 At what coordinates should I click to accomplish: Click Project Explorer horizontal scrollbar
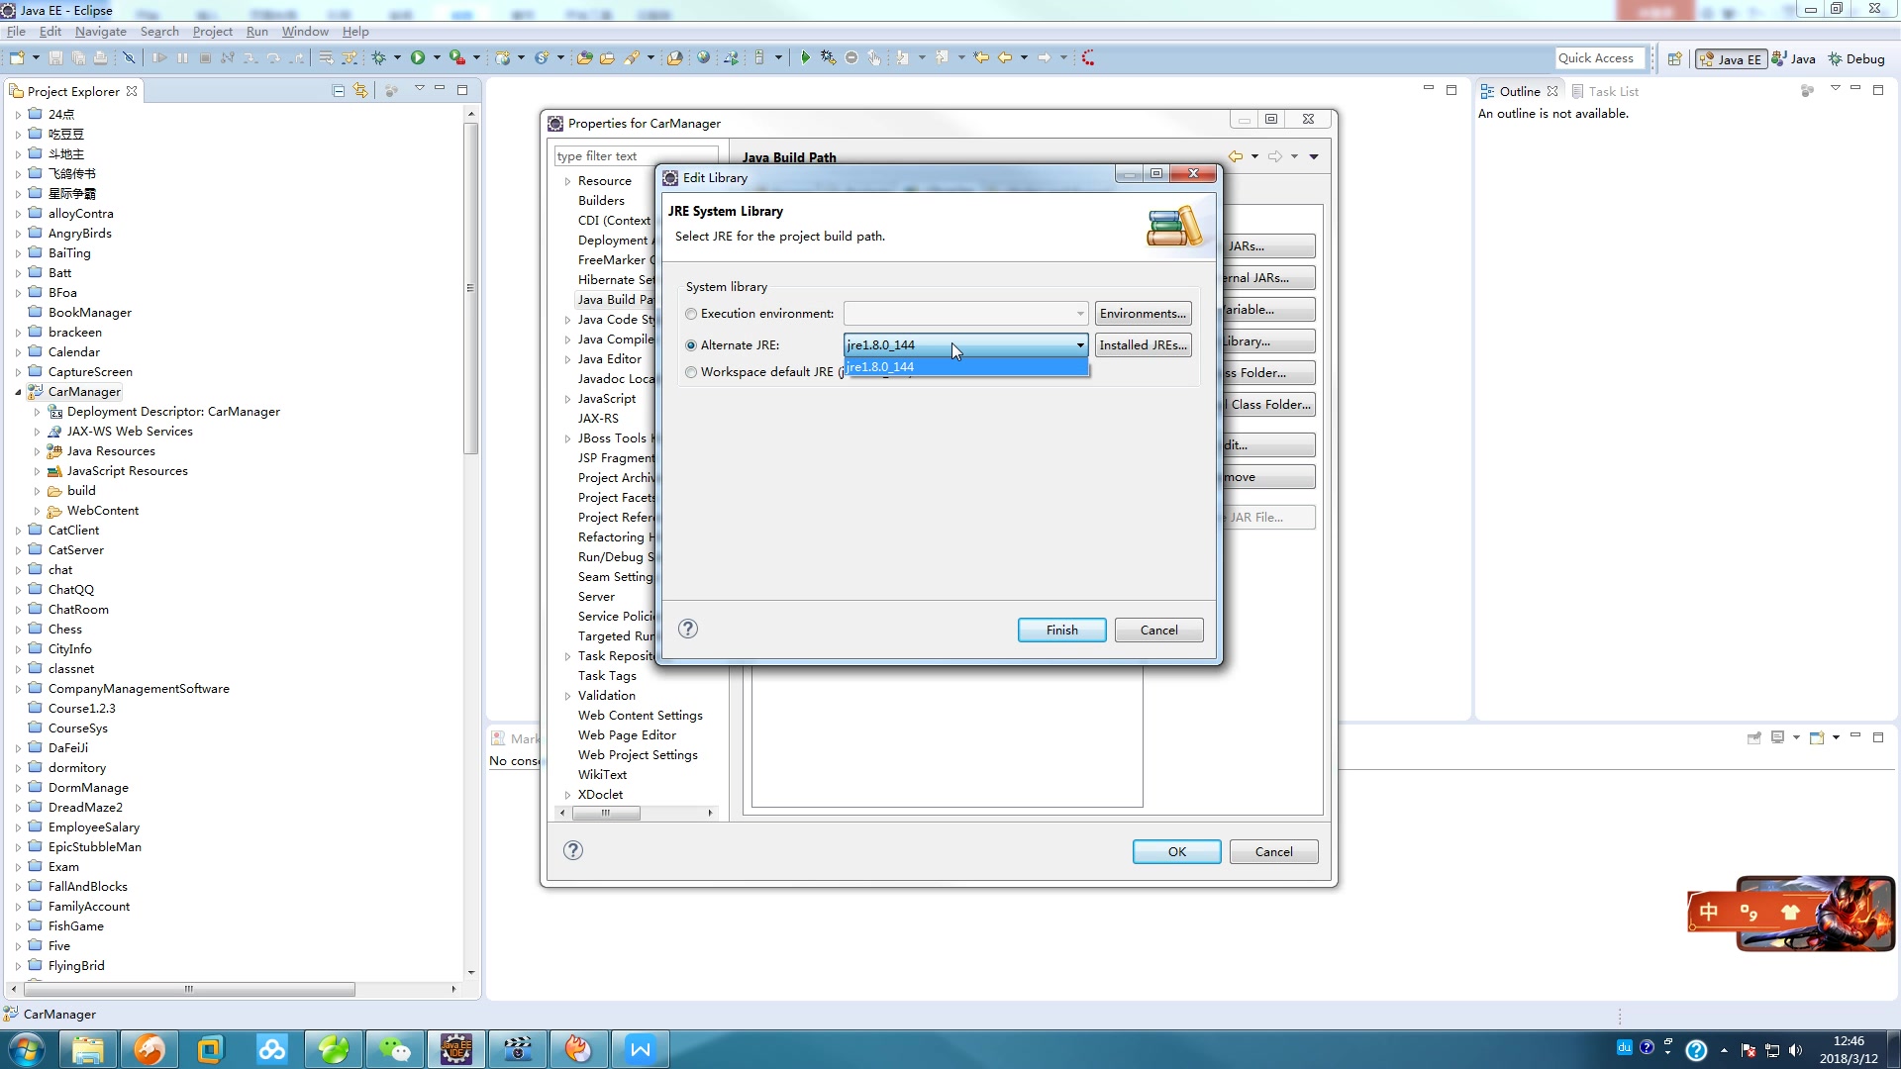tap(188, 989)
